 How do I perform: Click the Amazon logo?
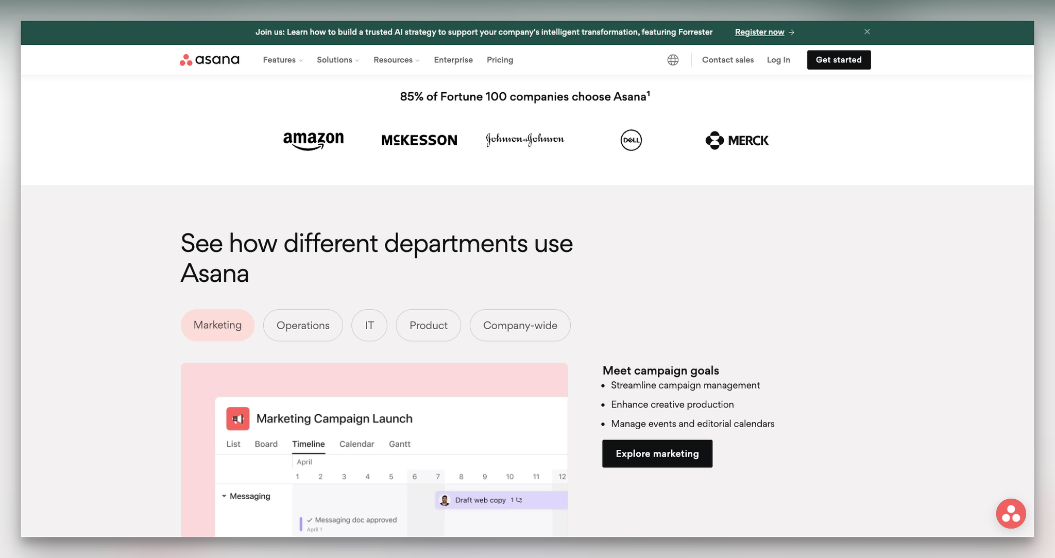pyautogui.click(x=313, y=140)
